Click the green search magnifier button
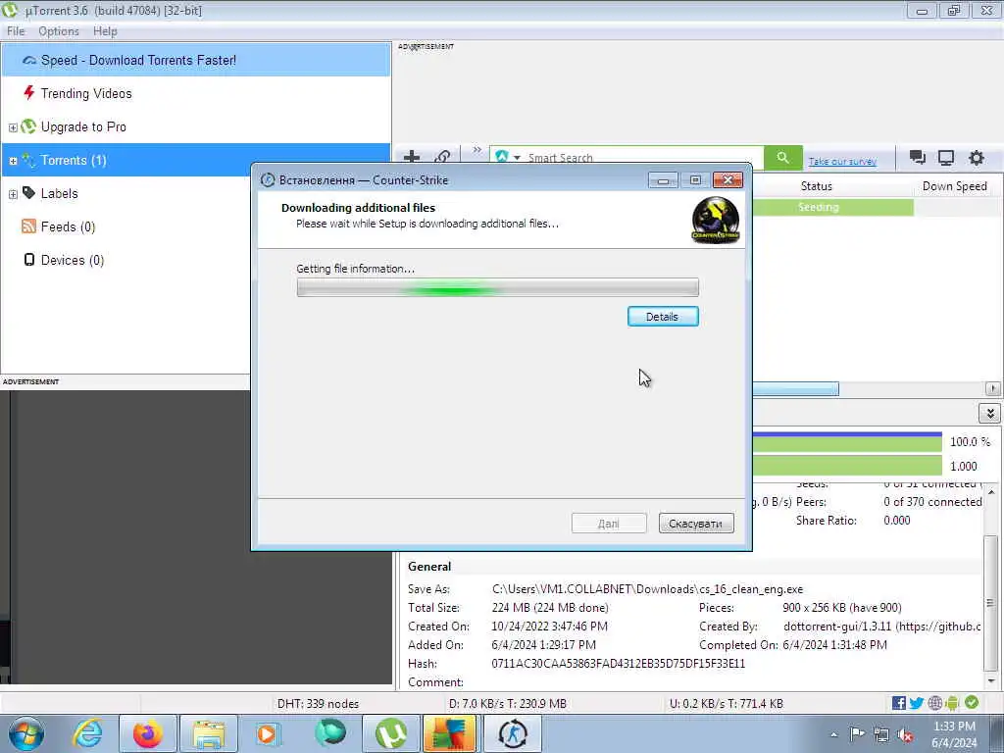This screenshot has width=1004, height=753. pos(783,158)
